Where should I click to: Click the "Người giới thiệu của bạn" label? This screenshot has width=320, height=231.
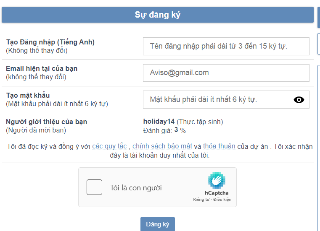coord(47,122)
